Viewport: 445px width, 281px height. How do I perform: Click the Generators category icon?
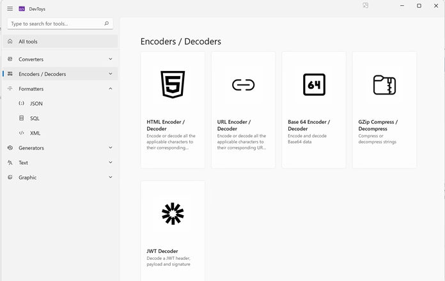tap(10, 148)
